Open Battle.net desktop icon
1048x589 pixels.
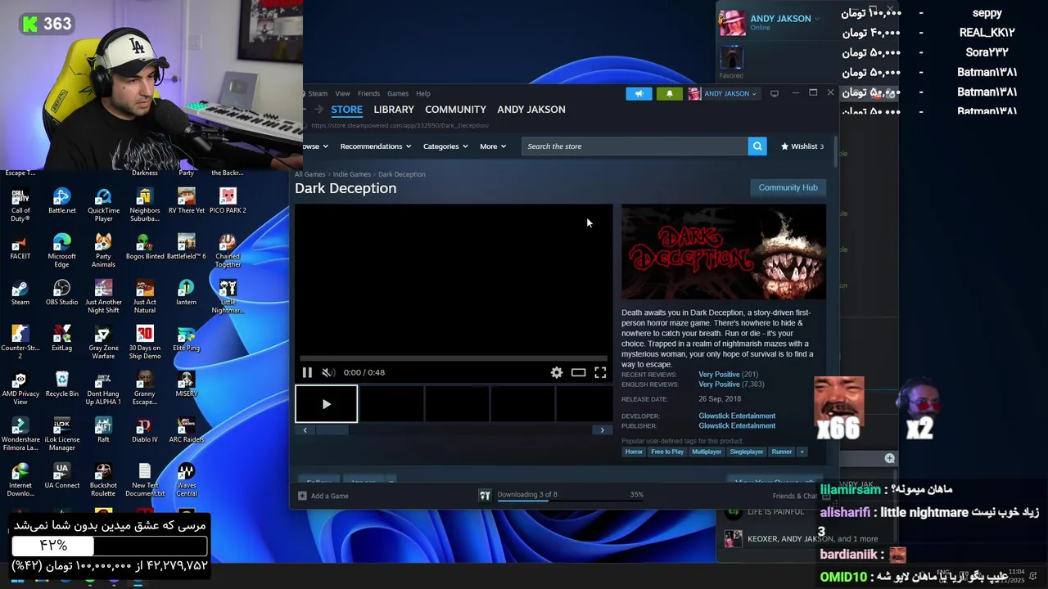pyautogui.click(x=61, y=201)
